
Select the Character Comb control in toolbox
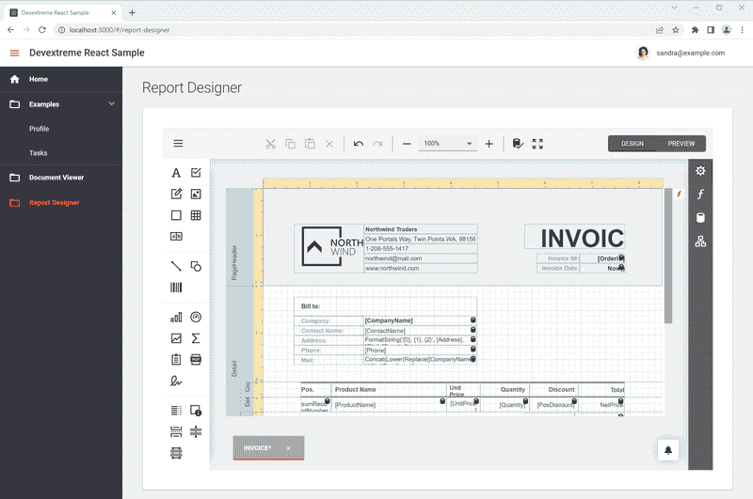(x=176, y=236)
